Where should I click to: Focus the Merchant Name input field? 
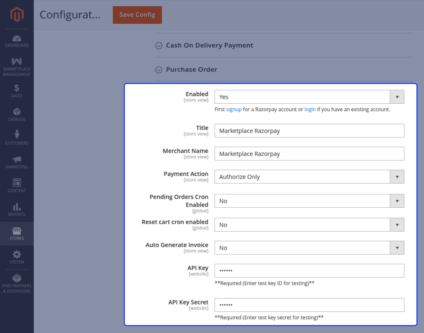(x=309, y=154)
